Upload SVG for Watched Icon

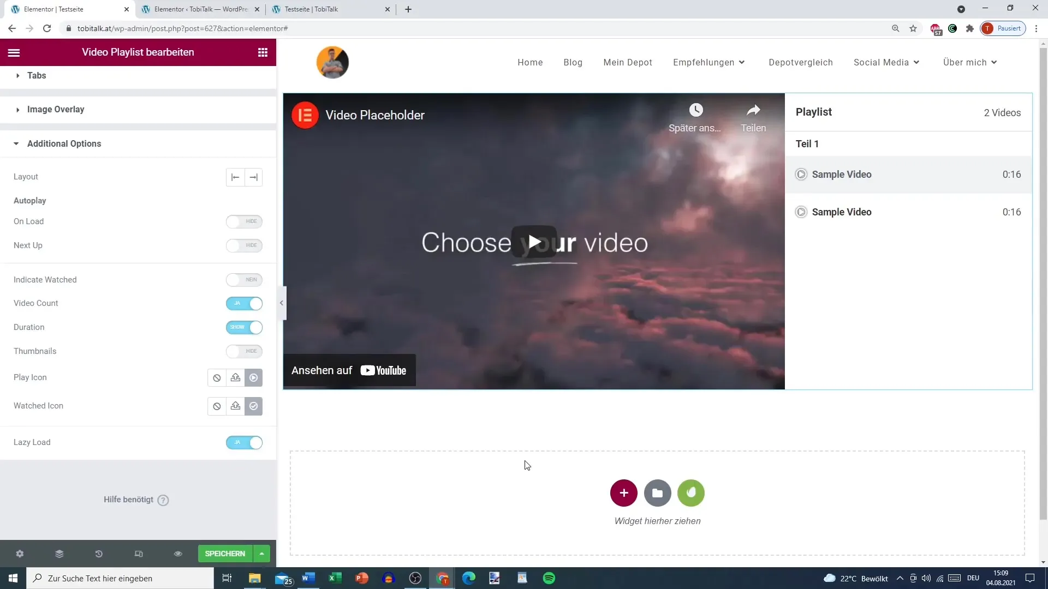click(x=235, y=406)
